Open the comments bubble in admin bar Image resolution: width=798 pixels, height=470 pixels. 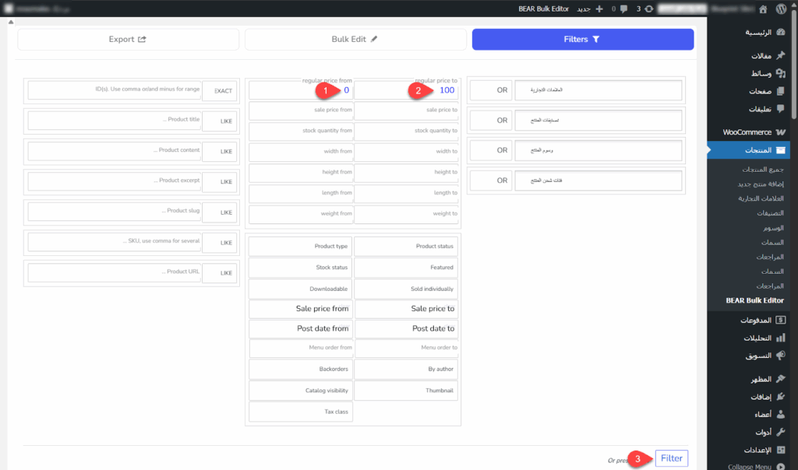tap(623, 9)
